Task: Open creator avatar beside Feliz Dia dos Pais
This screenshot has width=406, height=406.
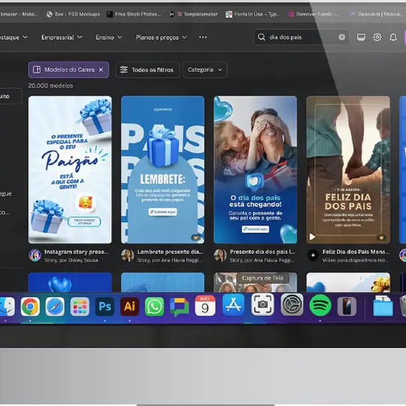Action: pyautogui.click(x=313, y=255)
